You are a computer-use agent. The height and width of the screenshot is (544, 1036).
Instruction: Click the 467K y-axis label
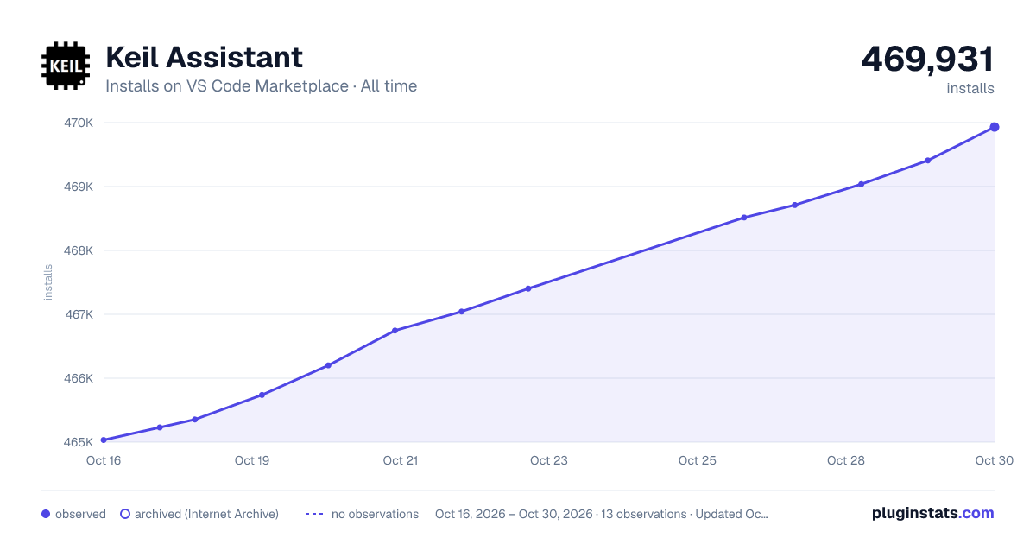(x=79, y=314)
